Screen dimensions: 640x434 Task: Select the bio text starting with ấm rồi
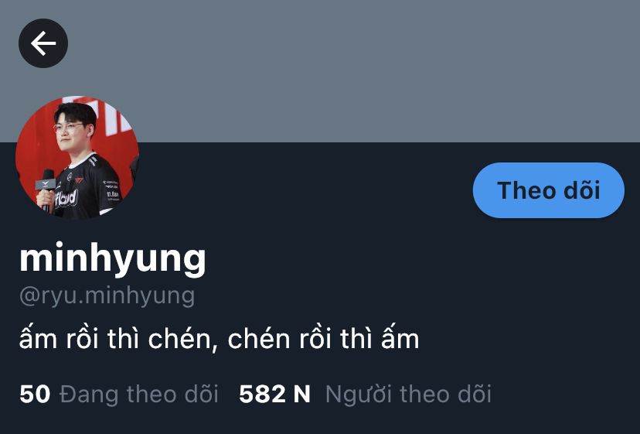click(x=220, y=338)
